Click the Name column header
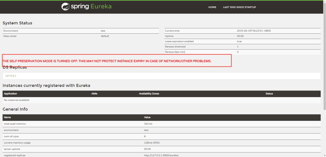The image size is (326, 157). coord(7,117)
